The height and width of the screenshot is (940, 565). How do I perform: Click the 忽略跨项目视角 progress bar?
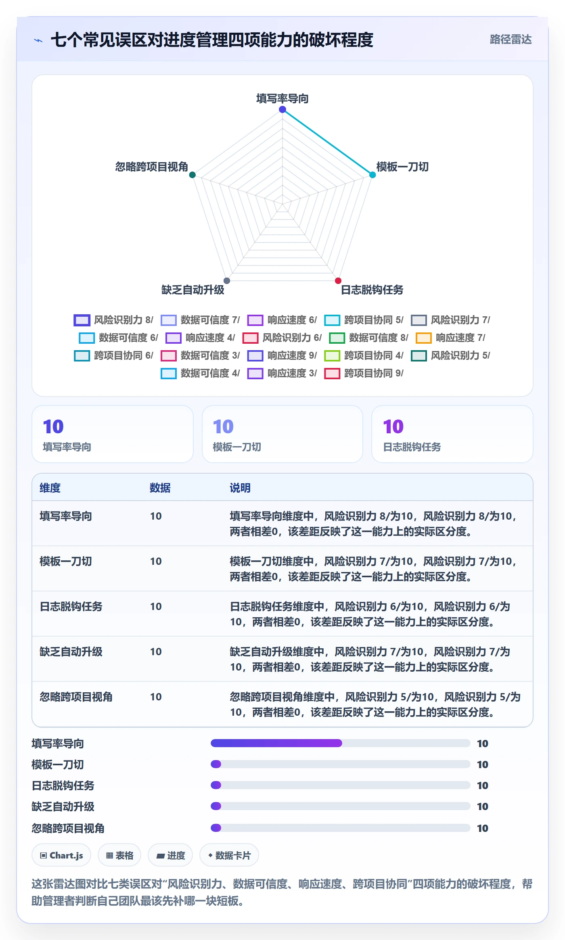[x=341, y=828]
